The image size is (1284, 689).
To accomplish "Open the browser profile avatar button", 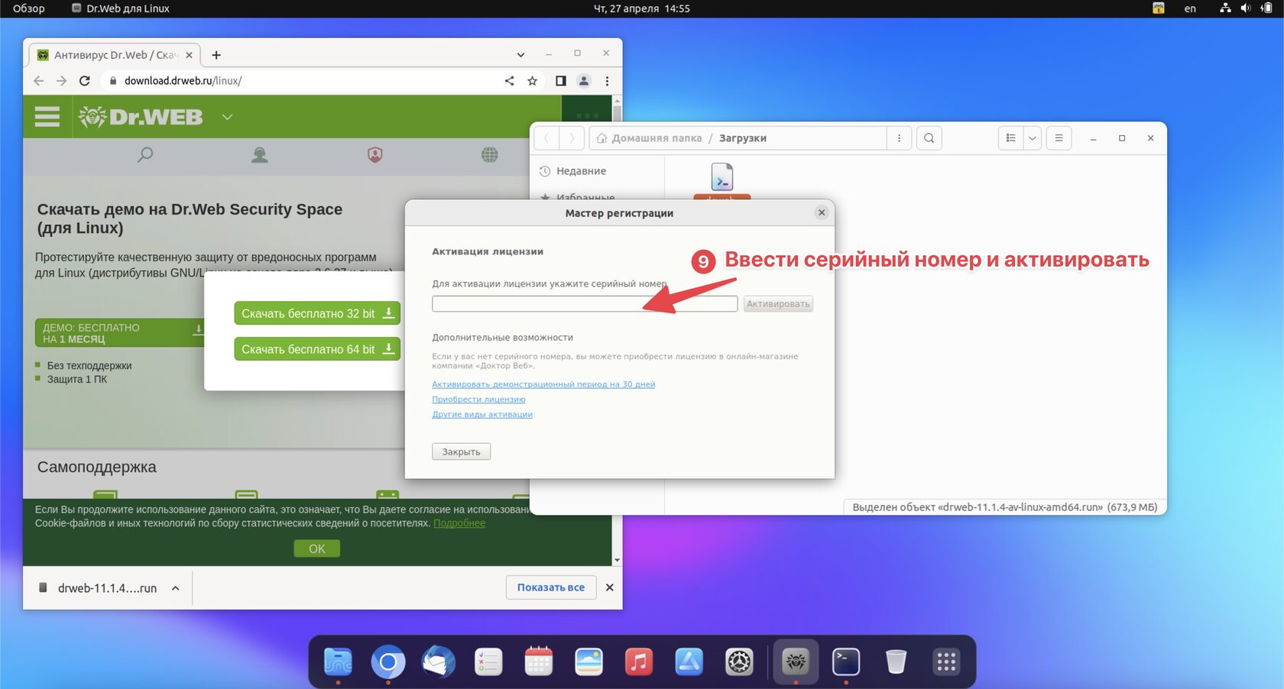I will click(x=584, y=81).
